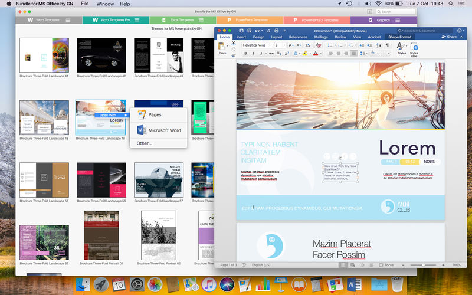The image size is (472, 295).
Task: Open the smiley feedback icon in Word
Action: coord(460,31)
